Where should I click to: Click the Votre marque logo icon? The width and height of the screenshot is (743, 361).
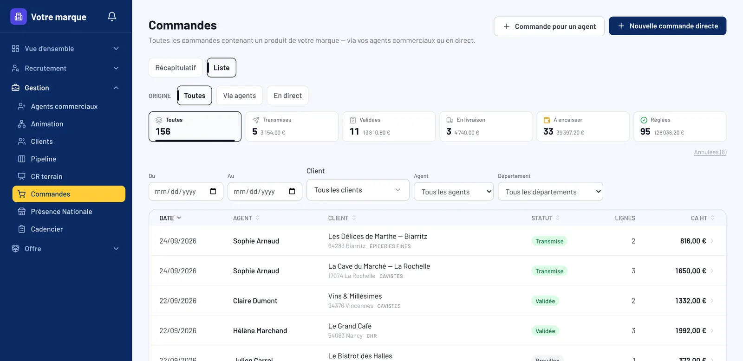point(19,17)
